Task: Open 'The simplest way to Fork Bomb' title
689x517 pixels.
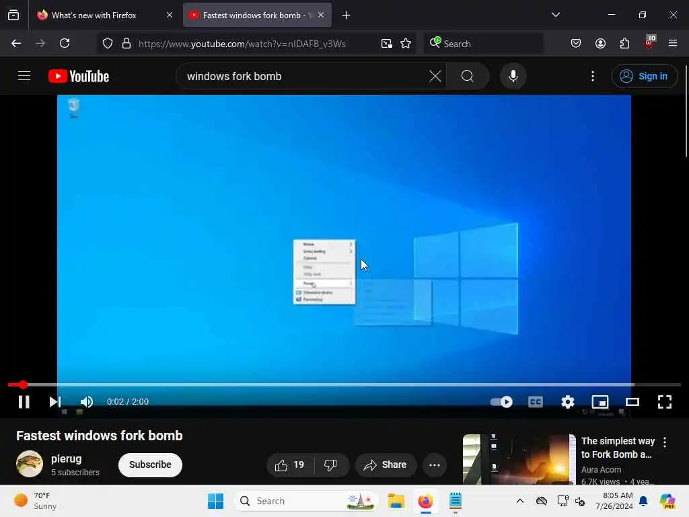Action: (618, 448)
